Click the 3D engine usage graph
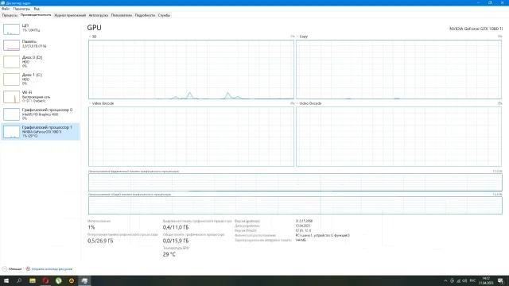 click(191, 70)
